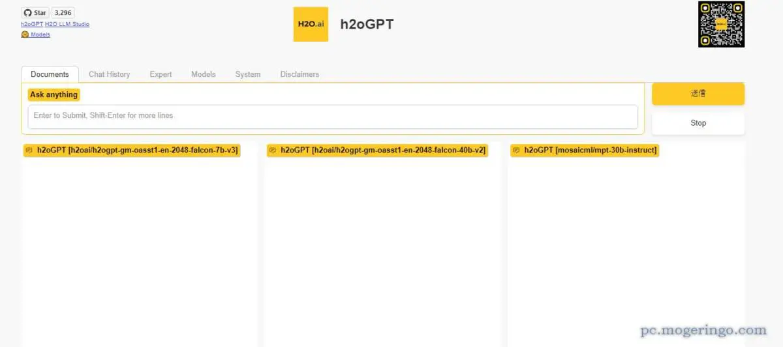Click the falcon-7b-v3 chat label
The image size is (783, 347).
click(131, 150)
